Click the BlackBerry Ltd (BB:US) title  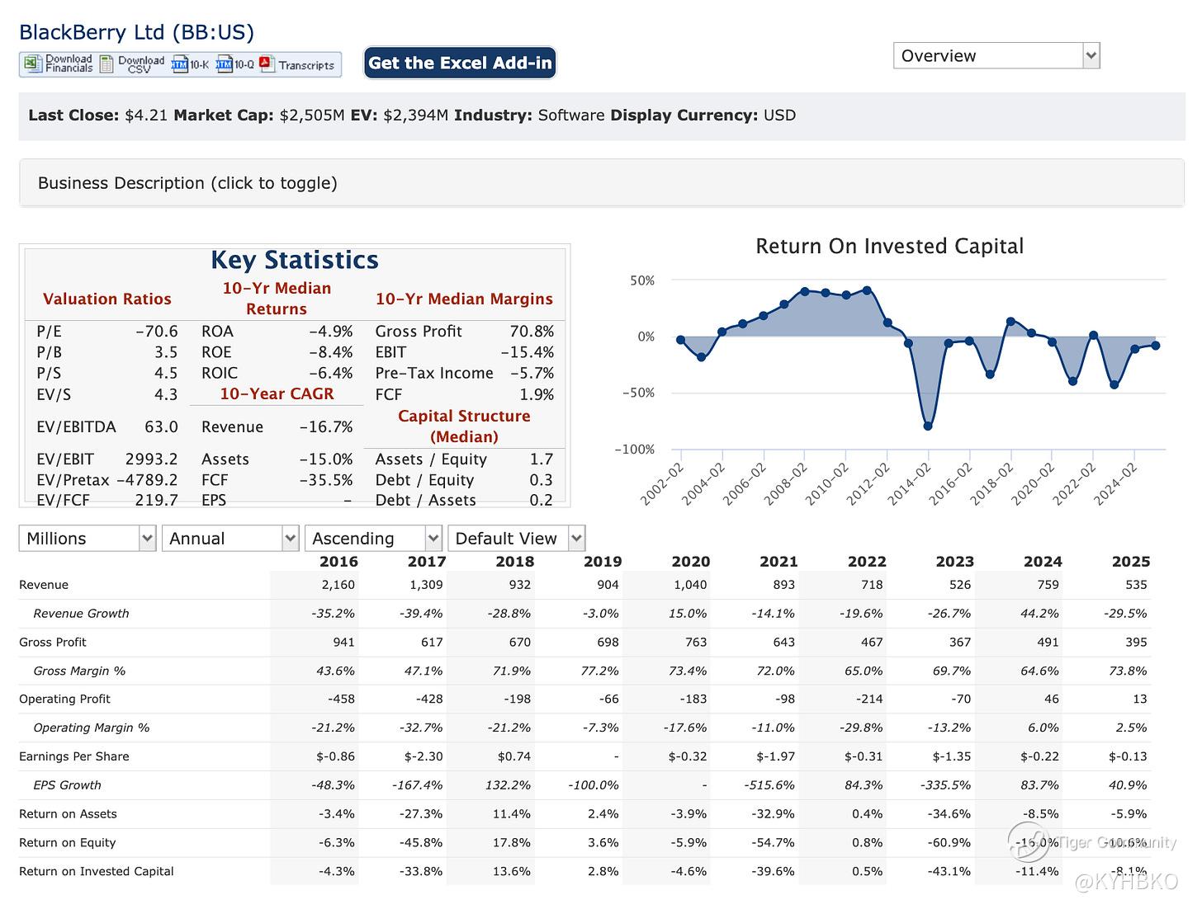(x=136, y=32)
